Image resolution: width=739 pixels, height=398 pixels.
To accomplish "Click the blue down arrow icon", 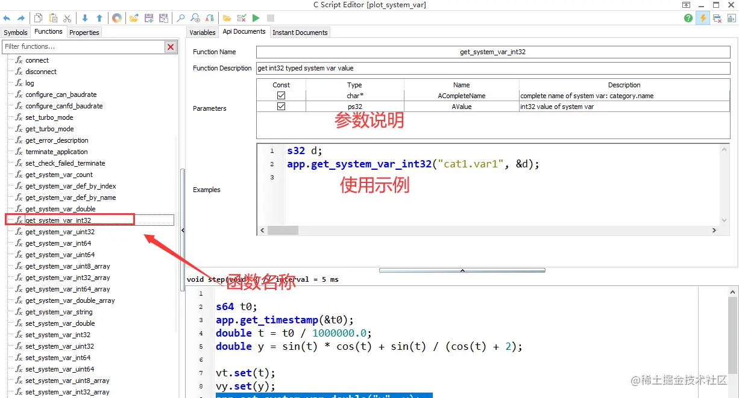I will coord(85,18).
